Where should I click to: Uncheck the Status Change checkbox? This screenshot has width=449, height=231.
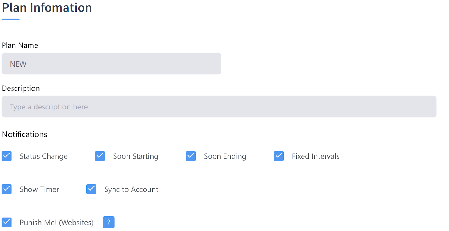point(6,156)
